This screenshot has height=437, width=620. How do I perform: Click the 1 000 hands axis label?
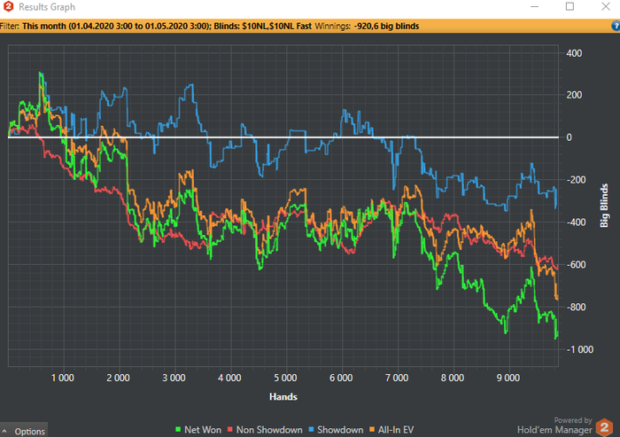[x=63, y=378]
